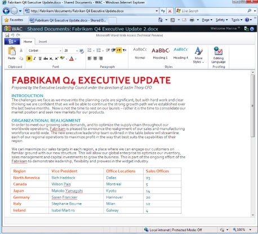258x234 pixels.
Task: Click the Align Right icon
Action: click(101, 59)
